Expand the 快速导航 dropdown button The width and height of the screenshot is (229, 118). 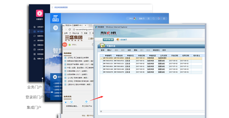[x=108, y=40]
